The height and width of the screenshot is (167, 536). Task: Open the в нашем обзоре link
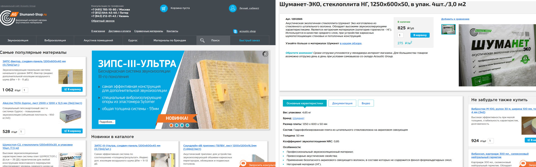click(351, 43)
